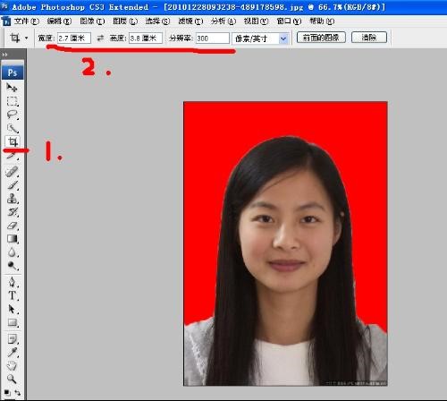
Task: Select the Slice tool
Action: coord(13,155)
